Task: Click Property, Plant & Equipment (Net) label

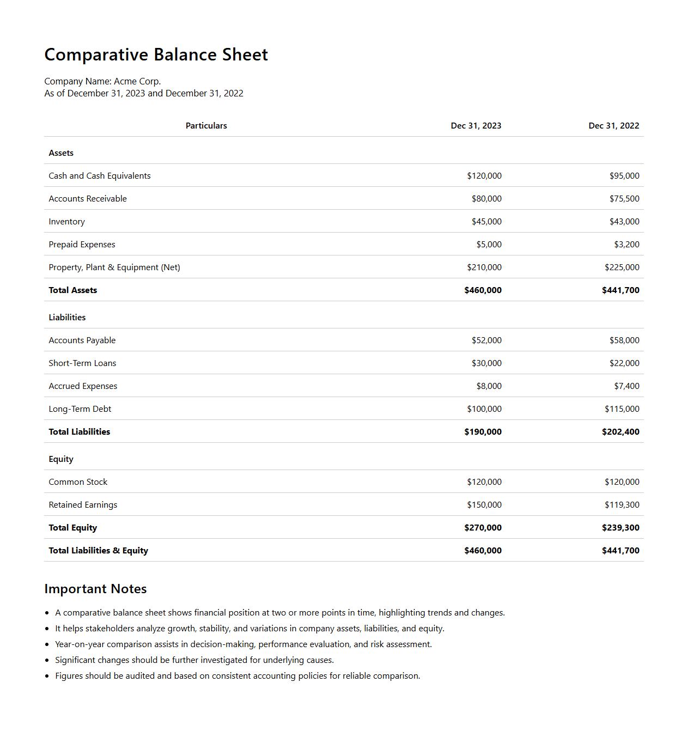Action: 114,267
